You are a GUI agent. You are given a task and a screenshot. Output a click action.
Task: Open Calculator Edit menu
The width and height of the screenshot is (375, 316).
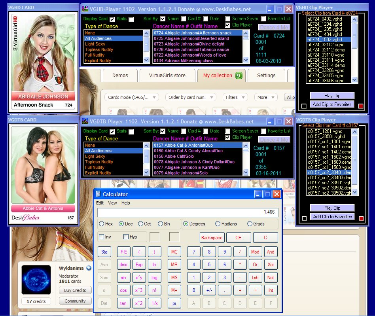click(100, 203)
